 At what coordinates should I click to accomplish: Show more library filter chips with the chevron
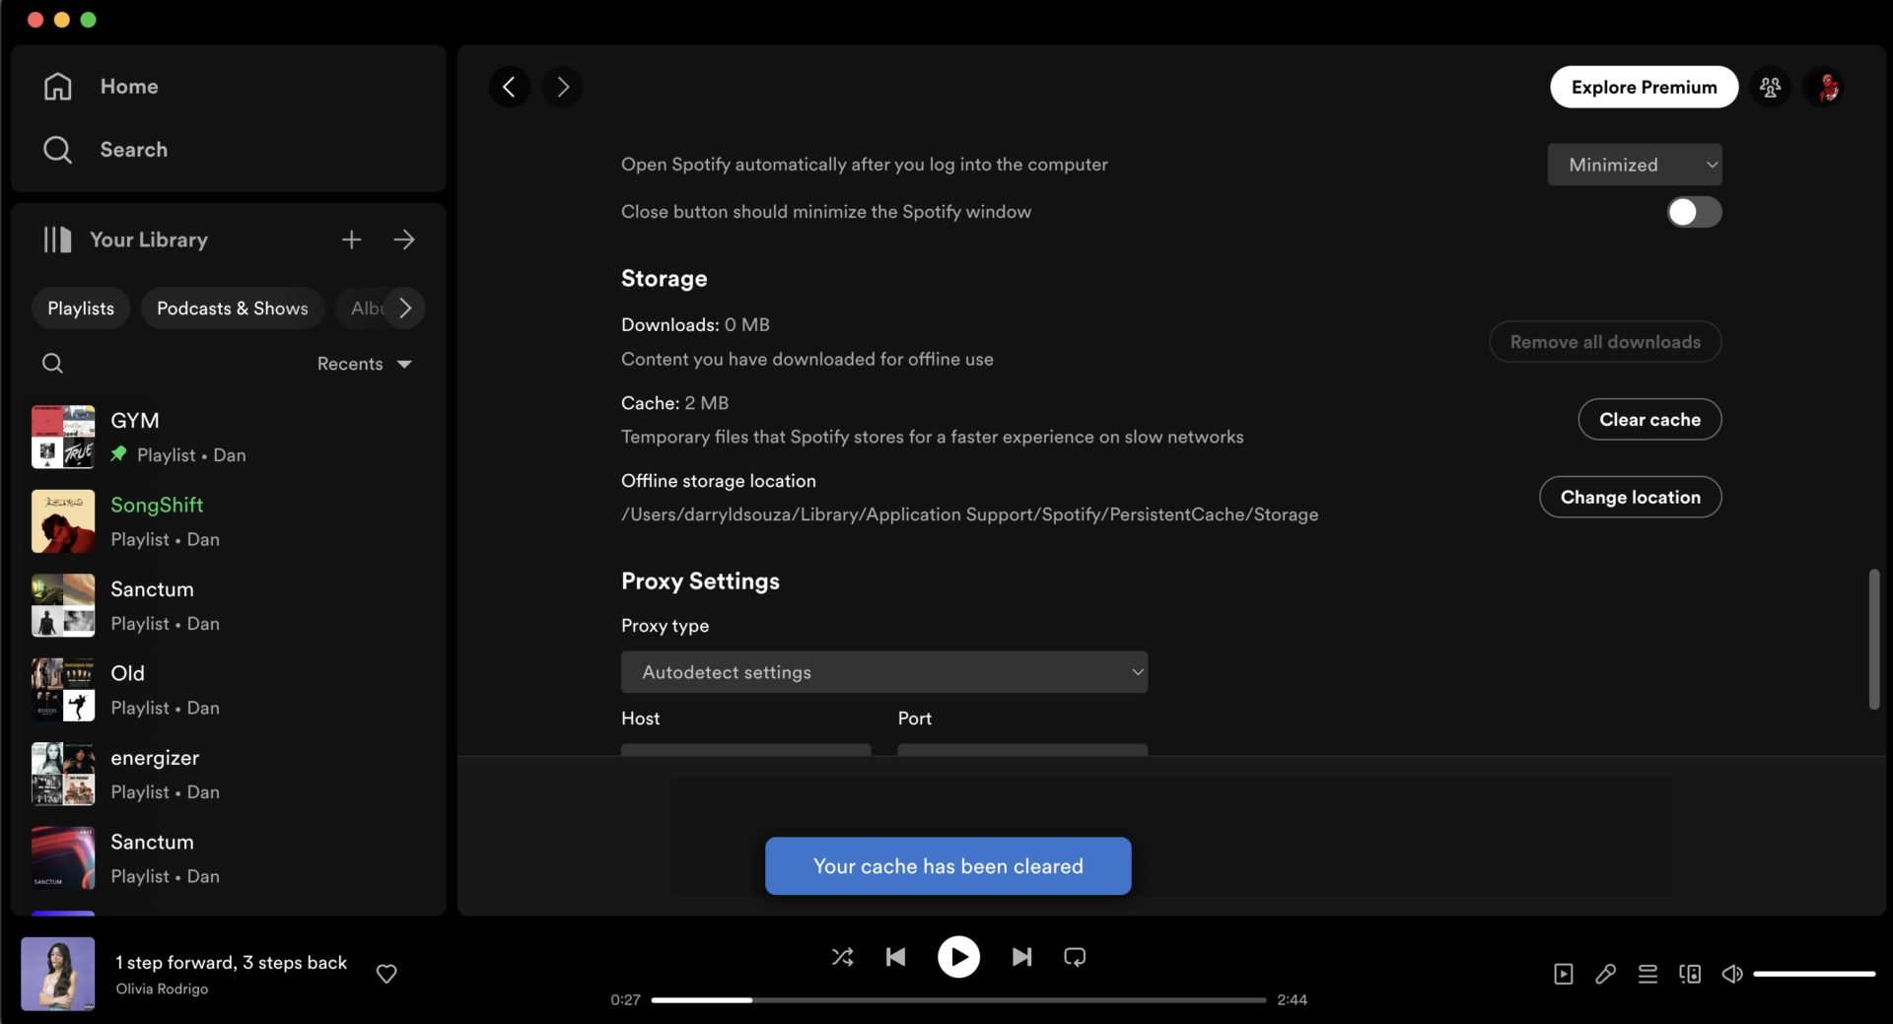pos(405,308)
